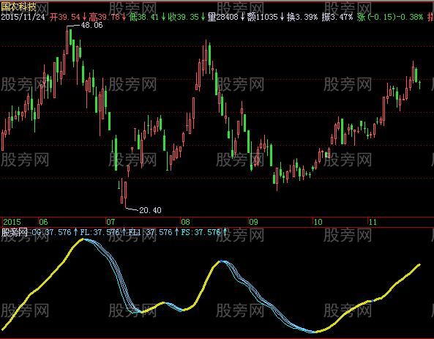
Task: Select the FL indicator value label
Action: click(100, 232)
